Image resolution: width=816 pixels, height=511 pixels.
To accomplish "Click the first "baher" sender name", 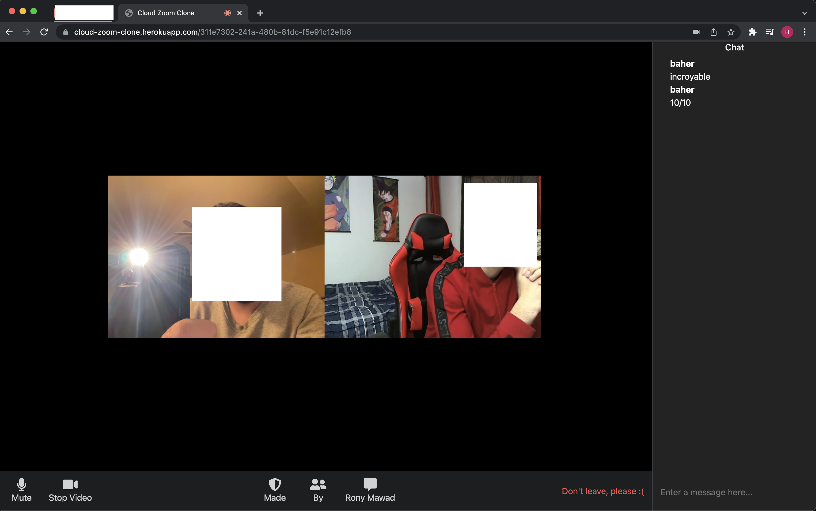I will (682, 64).
